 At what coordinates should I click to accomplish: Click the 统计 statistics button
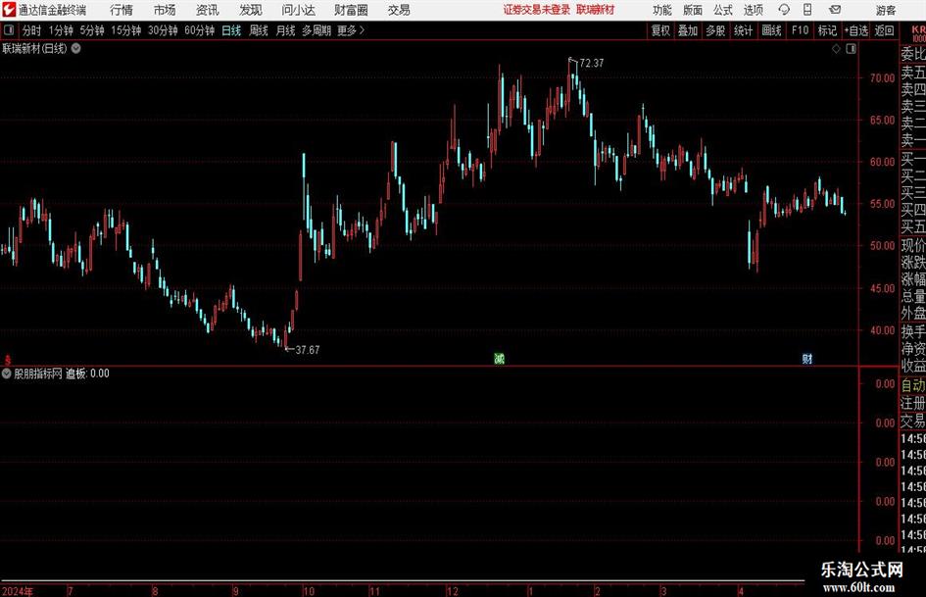[744, 30]
